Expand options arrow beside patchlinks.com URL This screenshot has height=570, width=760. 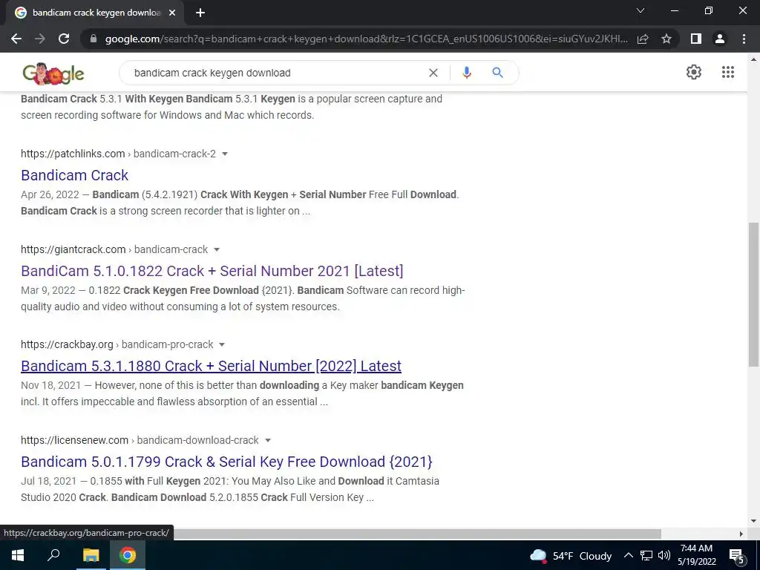tap(224, 154)
